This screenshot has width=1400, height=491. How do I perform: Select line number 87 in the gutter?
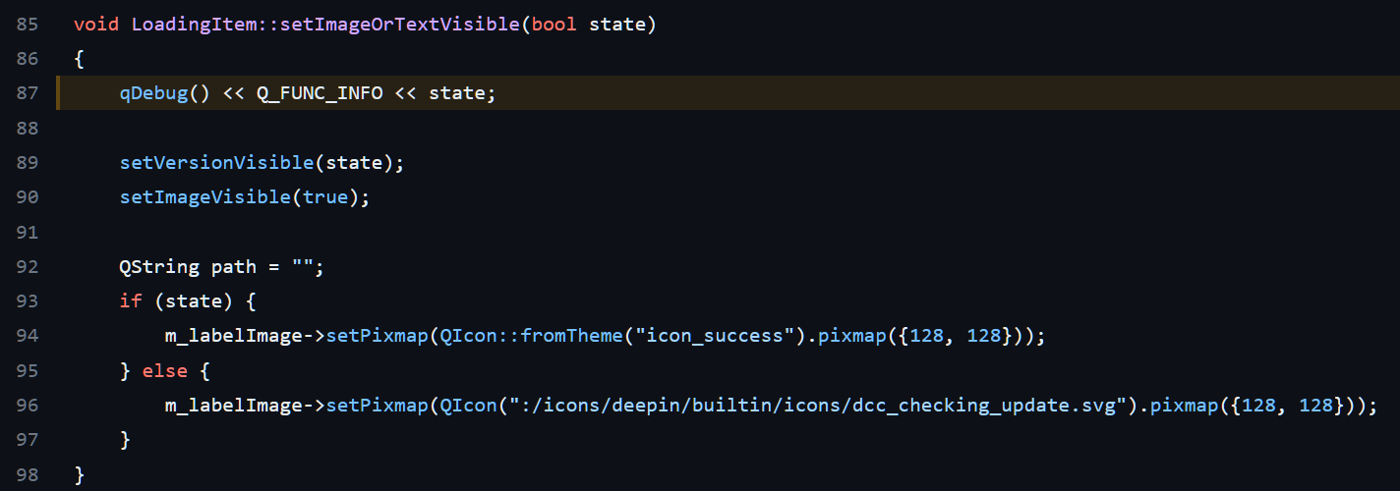tap(28, 93)
